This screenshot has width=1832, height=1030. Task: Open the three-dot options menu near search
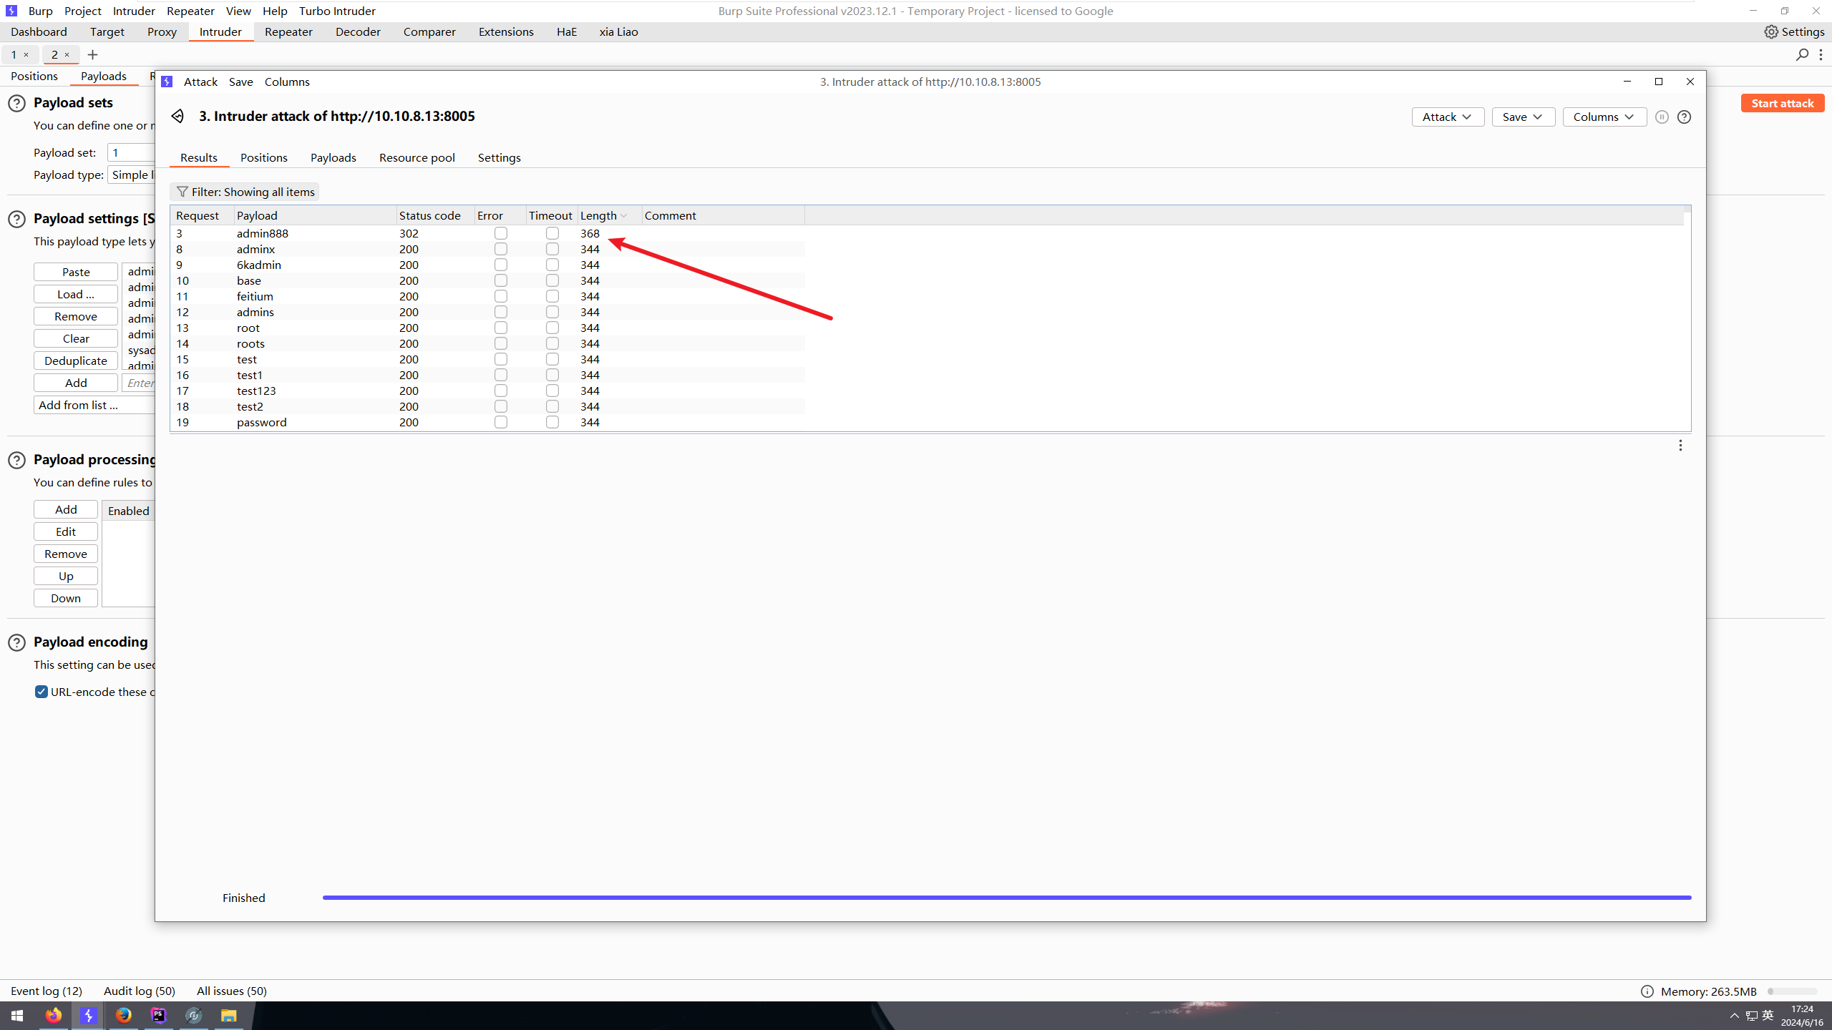pyautogui.click(x=1821, y=54)
